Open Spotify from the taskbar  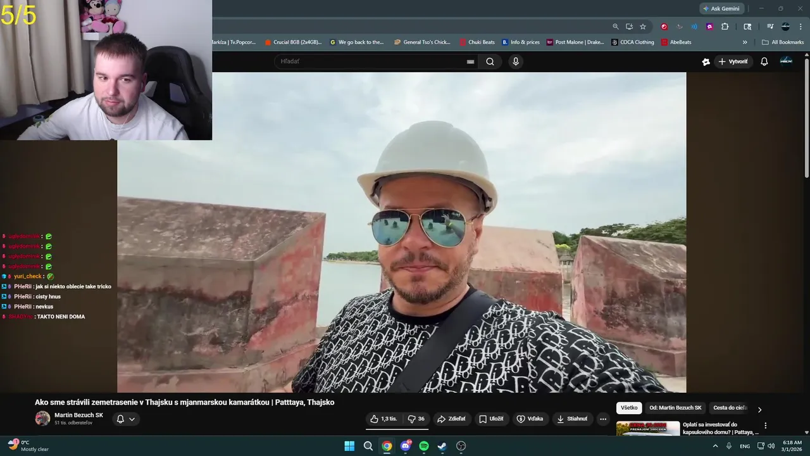coord(424,446)
